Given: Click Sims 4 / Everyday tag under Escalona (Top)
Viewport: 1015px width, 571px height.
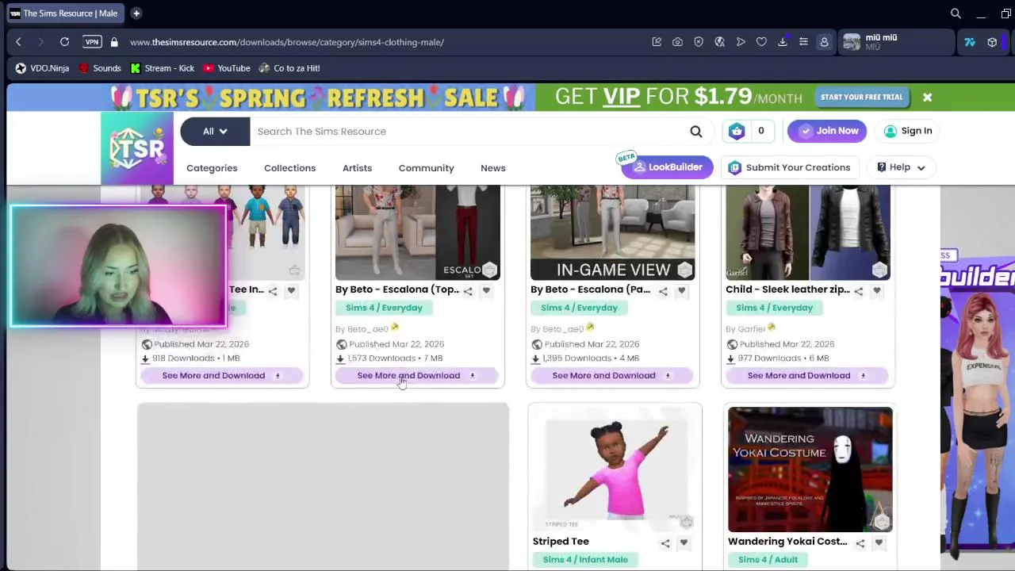Looking at the screenshot, I should coord(384,308).
